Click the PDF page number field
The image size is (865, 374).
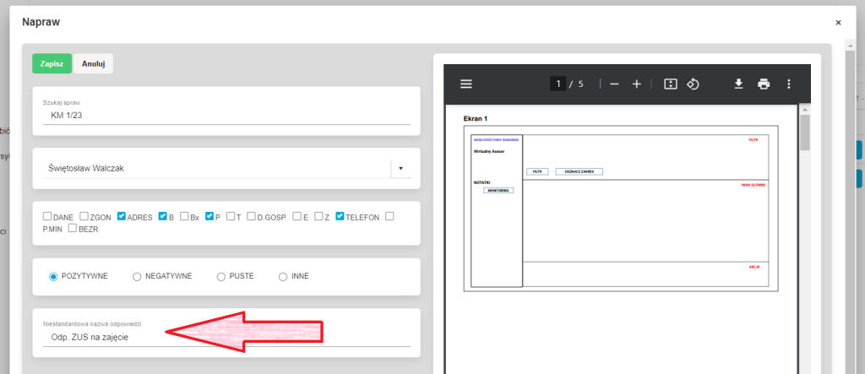[558, 84]
